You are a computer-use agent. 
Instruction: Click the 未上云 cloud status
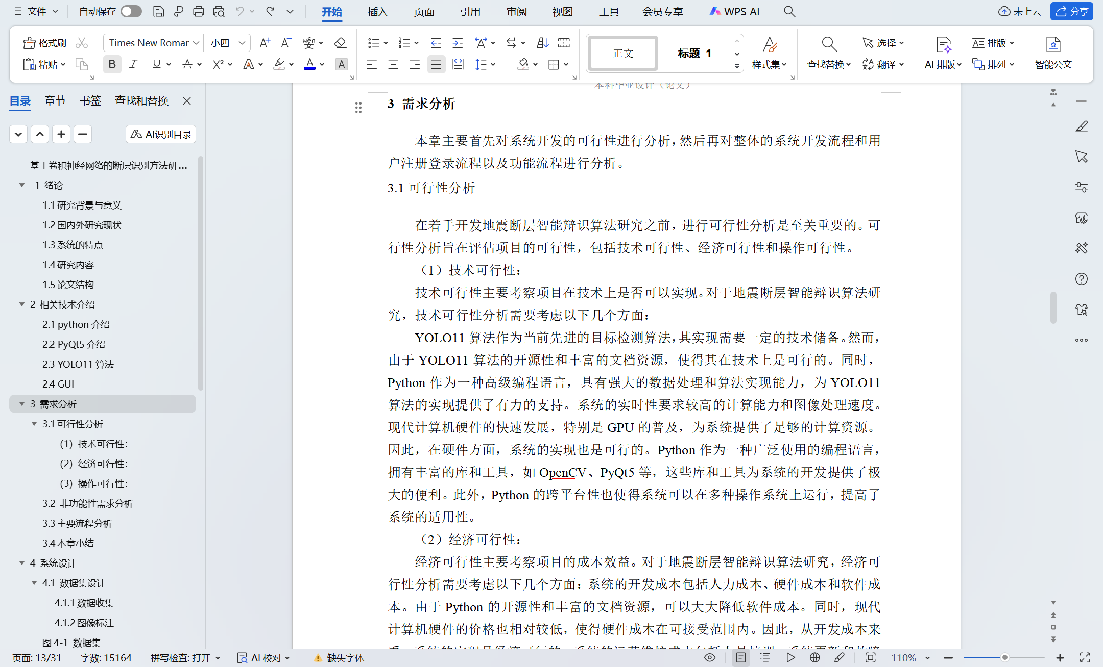click(1020, 11)
